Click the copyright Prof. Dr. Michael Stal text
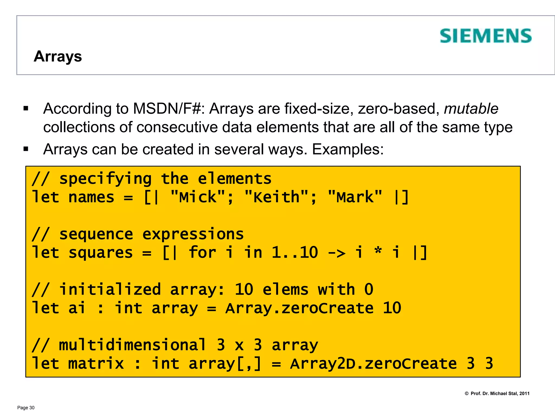 click(x=497, y=394)
